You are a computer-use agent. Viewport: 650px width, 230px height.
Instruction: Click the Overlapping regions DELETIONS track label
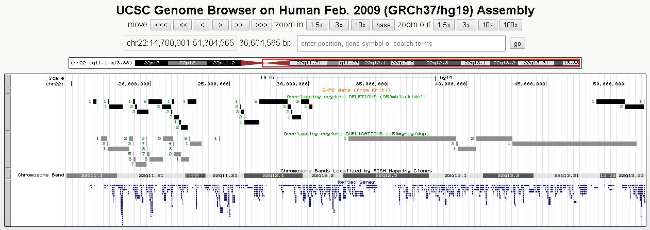pyautogui.click(x=356, y=96)
